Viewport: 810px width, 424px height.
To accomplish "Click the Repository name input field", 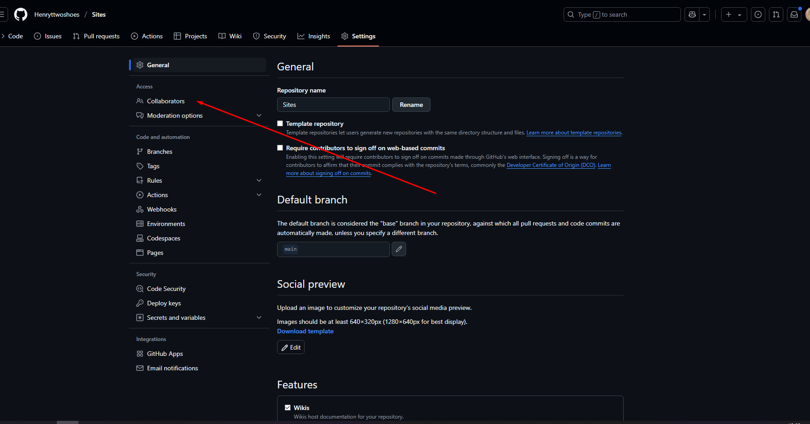I will tap(333, 105).
